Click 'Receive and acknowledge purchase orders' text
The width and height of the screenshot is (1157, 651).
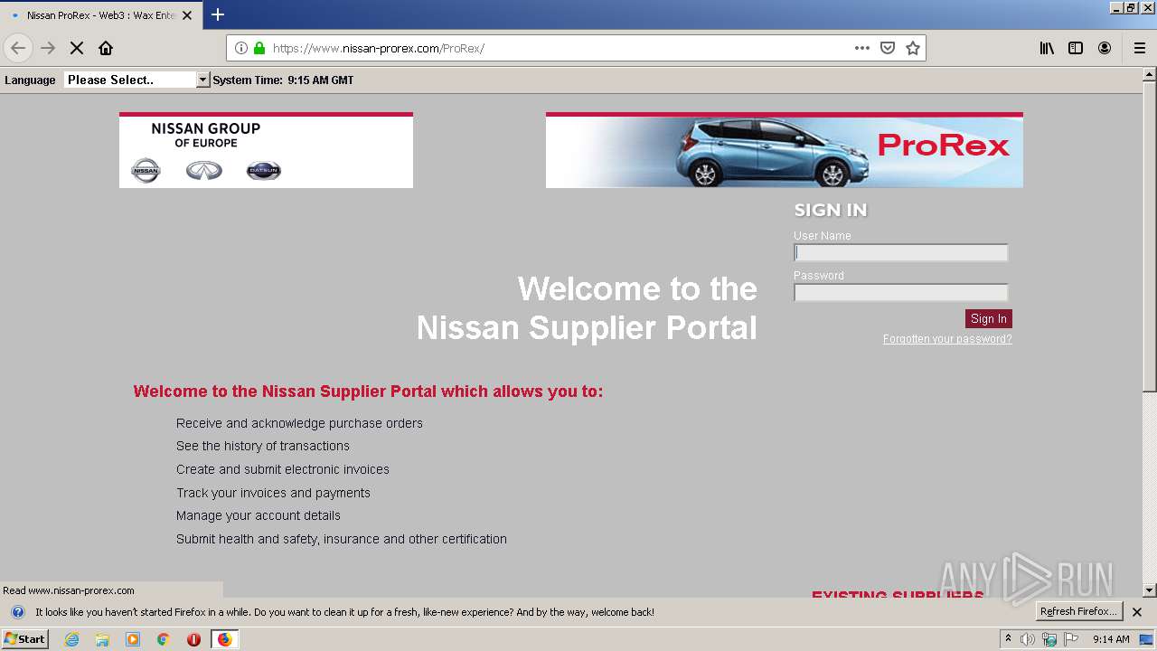[x=299, y=423]
